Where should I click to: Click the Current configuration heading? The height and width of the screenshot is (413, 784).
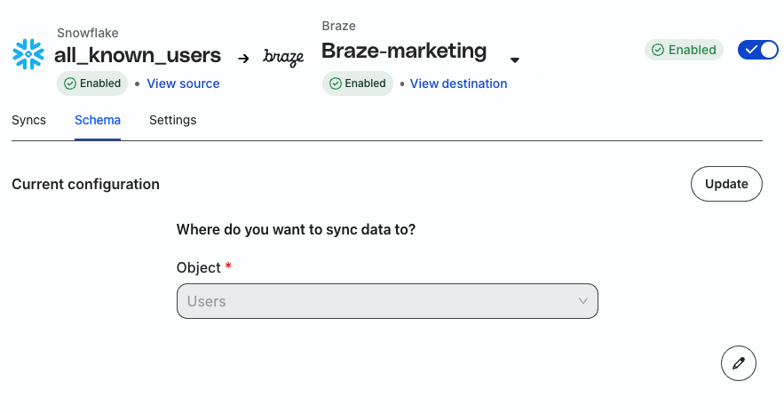pos(85,184)
